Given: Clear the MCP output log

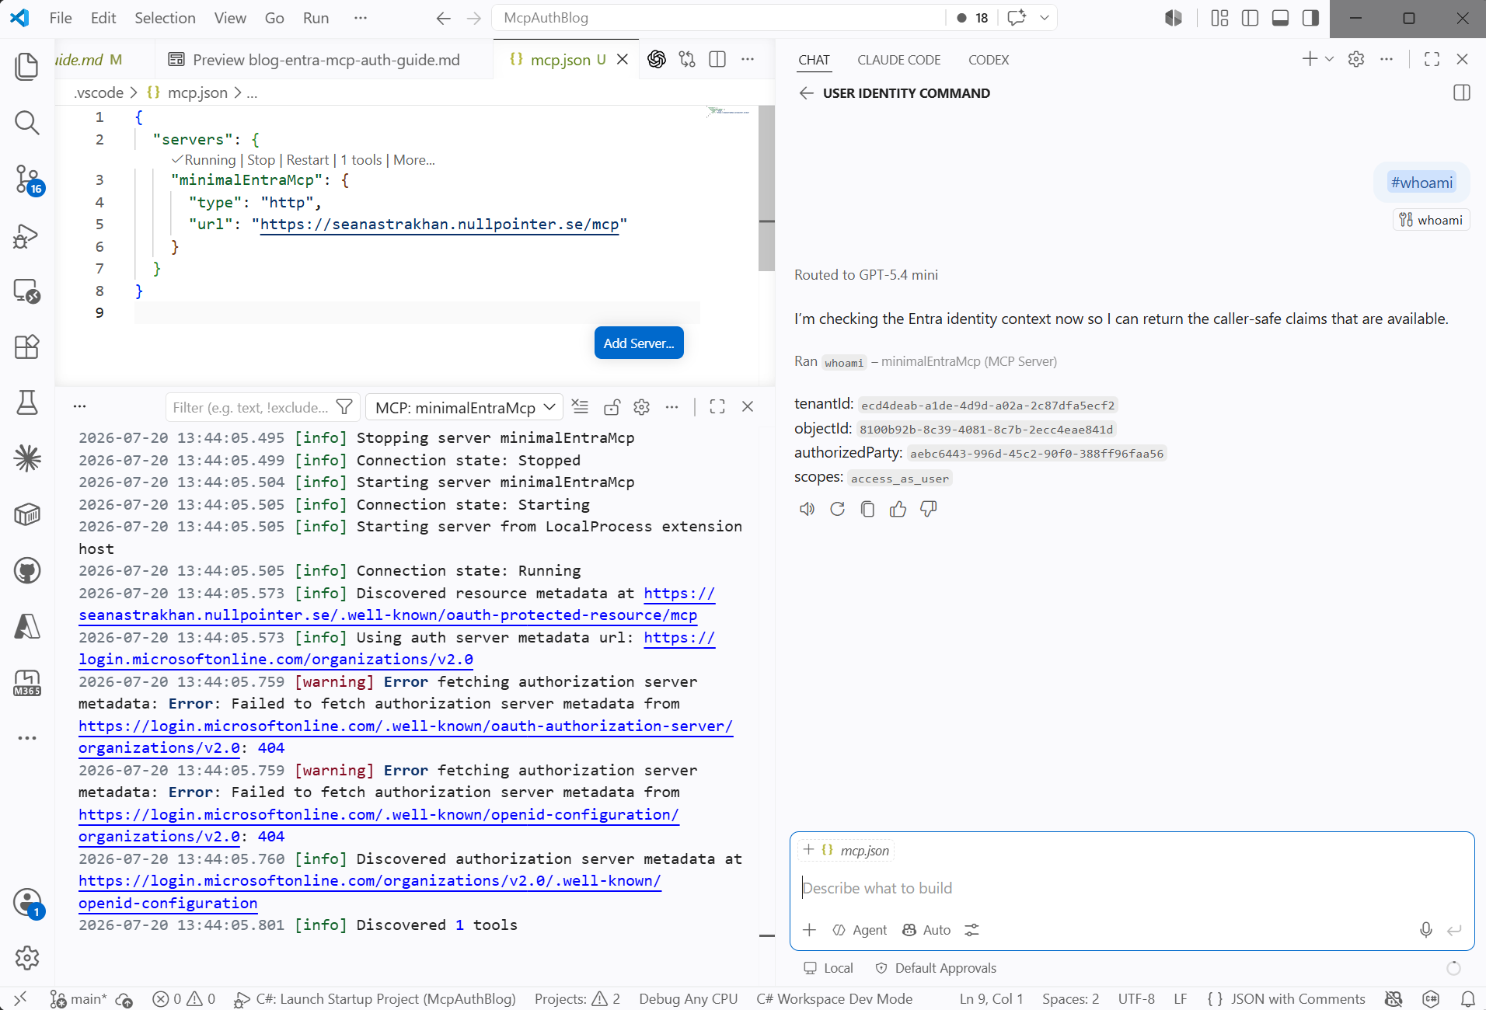Looking at the screenshot, I should click(x=580, y=406).
